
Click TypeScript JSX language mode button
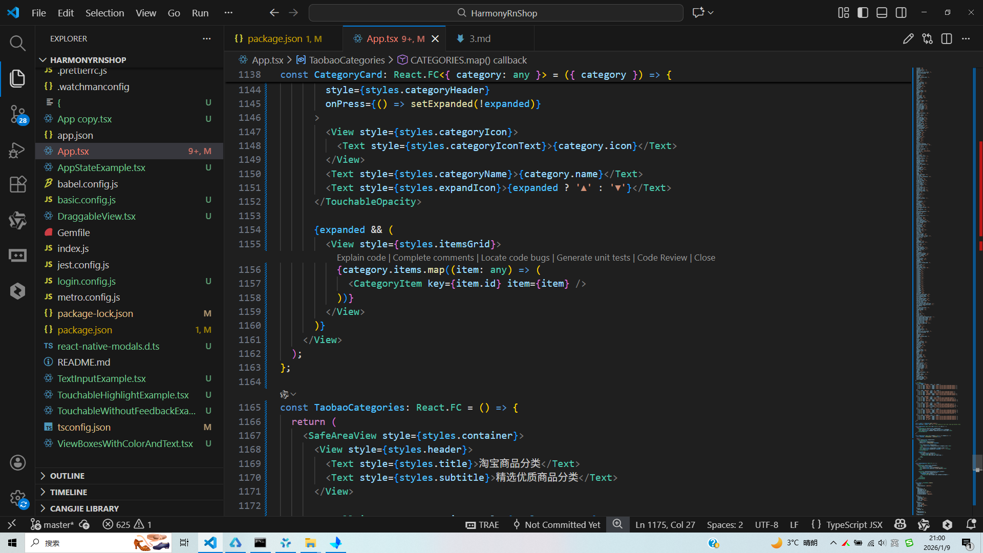[x=854, y=524]
